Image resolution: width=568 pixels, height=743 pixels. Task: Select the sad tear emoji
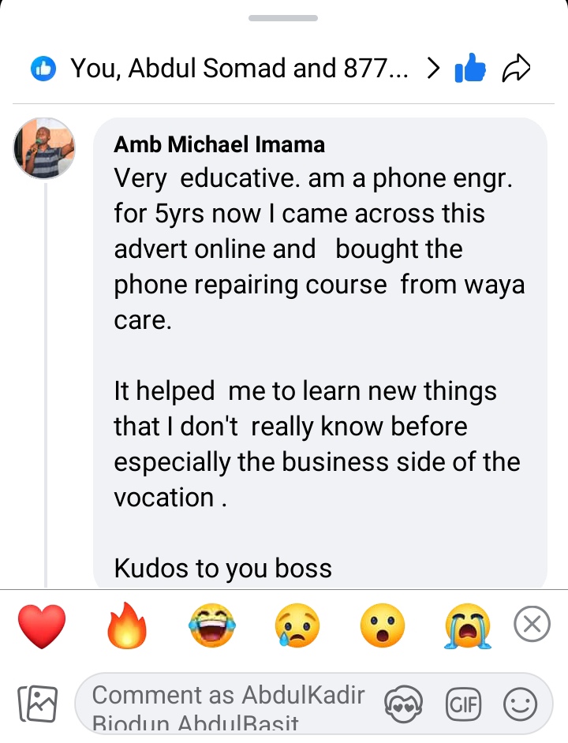pos(297,625)
